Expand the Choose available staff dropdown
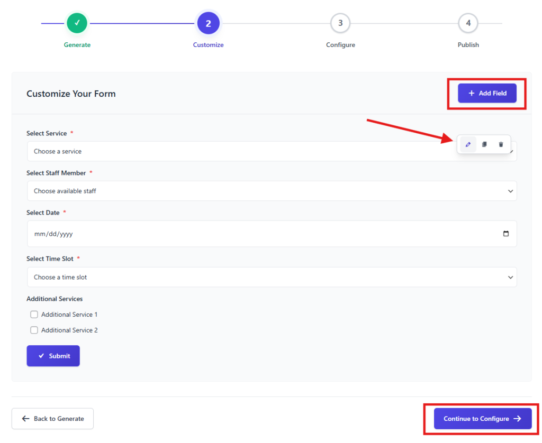The image size is (542, 443). 272,191
